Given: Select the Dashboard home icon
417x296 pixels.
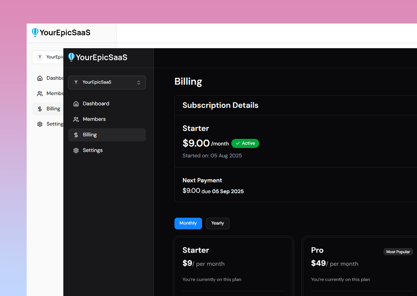Looking at the screenshot, I should click(x=76, y=103).
